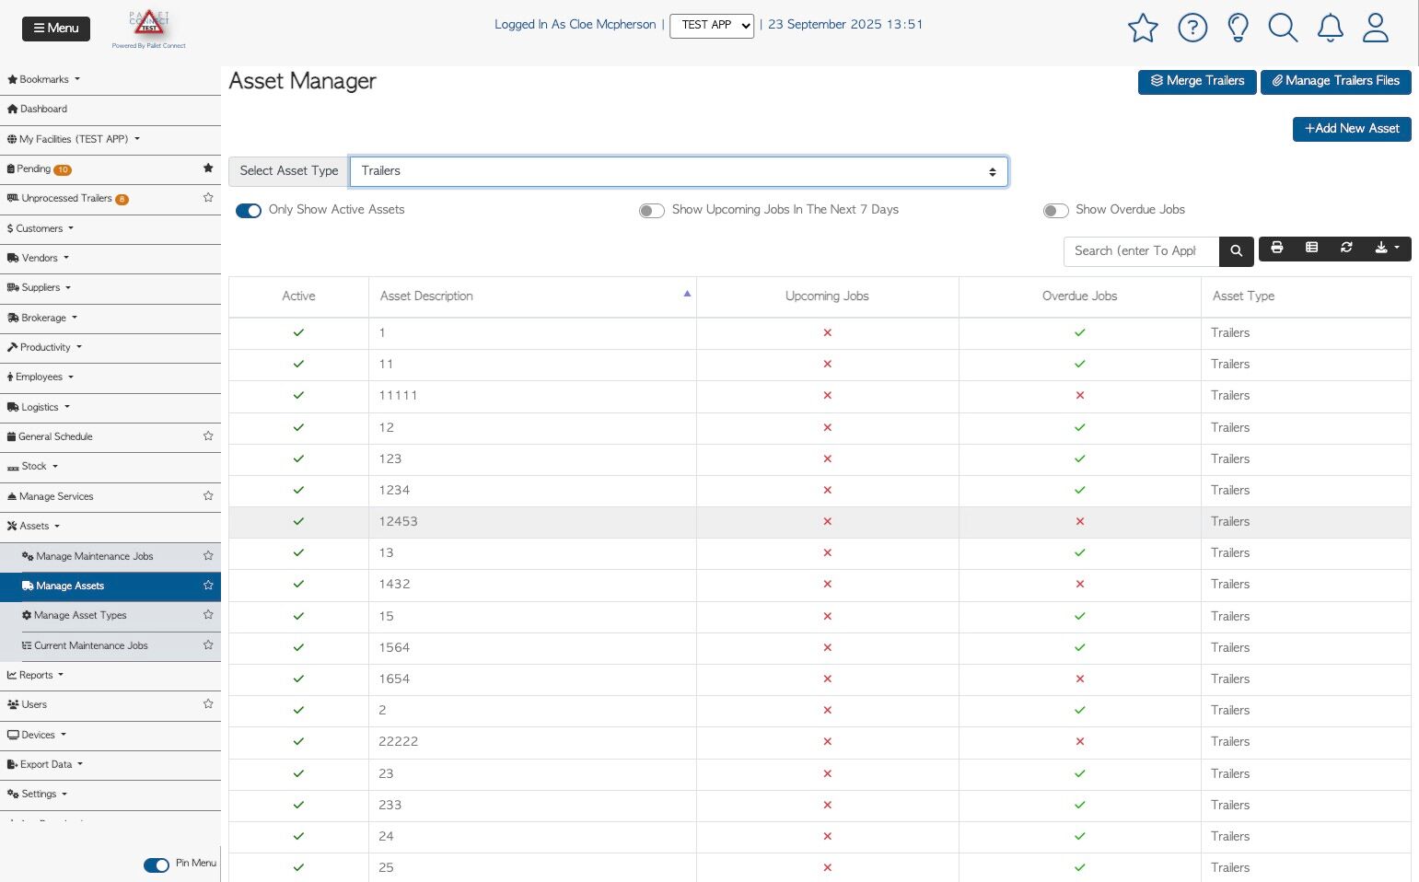Open the help question mark icon

[1192, 28]
